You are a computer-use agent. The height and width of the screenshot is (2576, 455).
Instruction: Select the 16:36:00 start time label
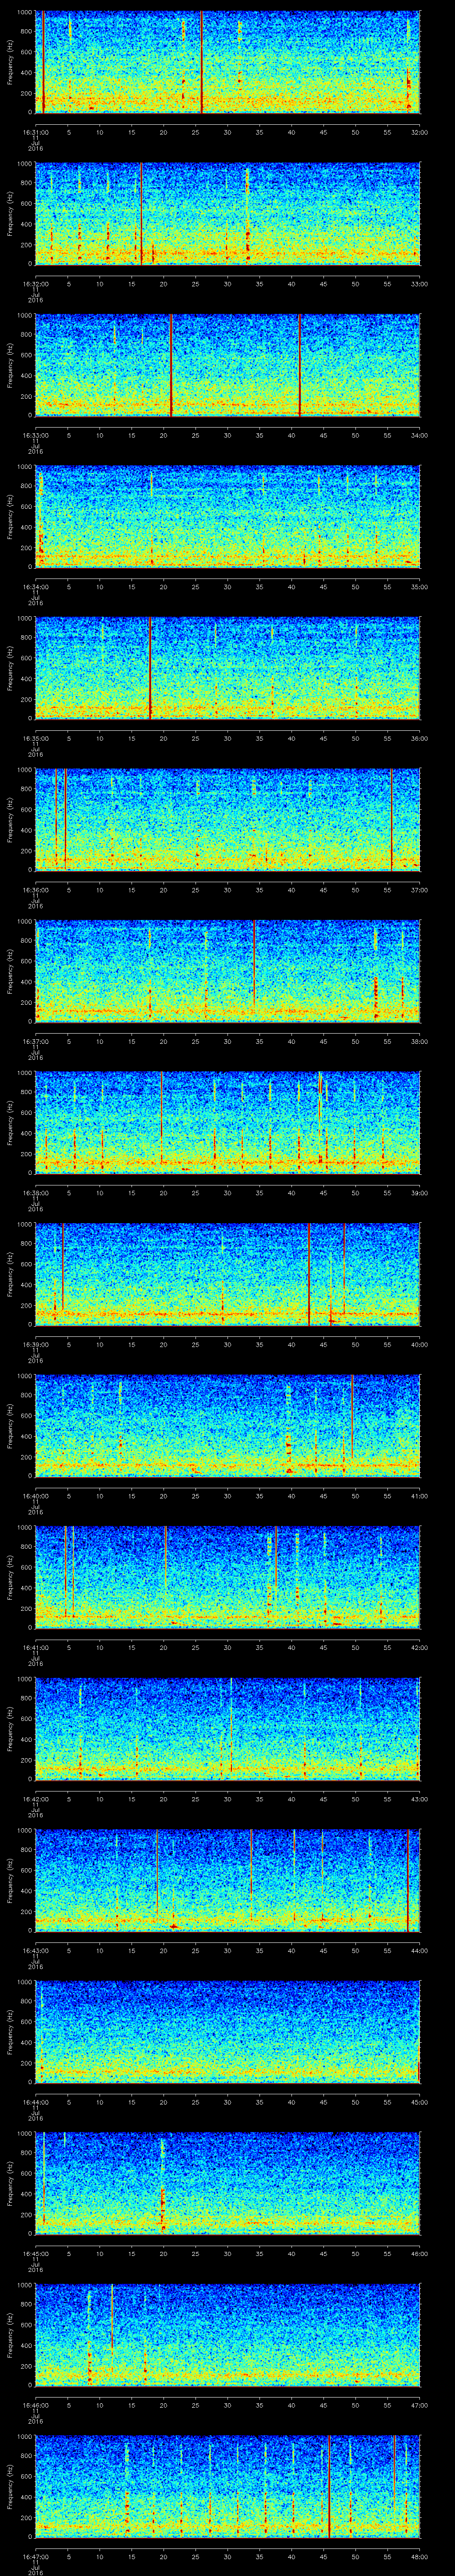click(35, 890)
